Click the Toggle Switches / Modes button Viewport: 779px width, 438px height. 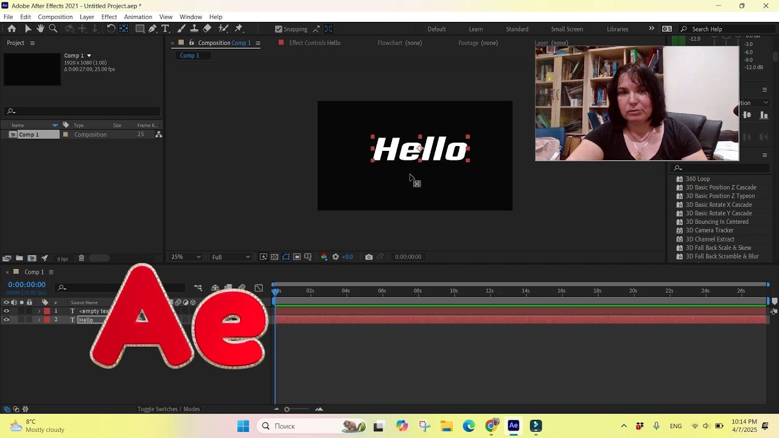click(x=169, y=409)
